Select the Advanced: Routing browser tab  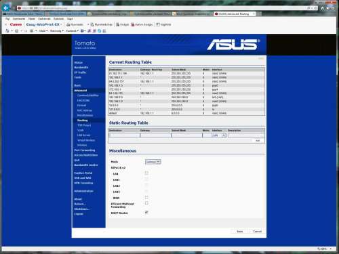235,14
